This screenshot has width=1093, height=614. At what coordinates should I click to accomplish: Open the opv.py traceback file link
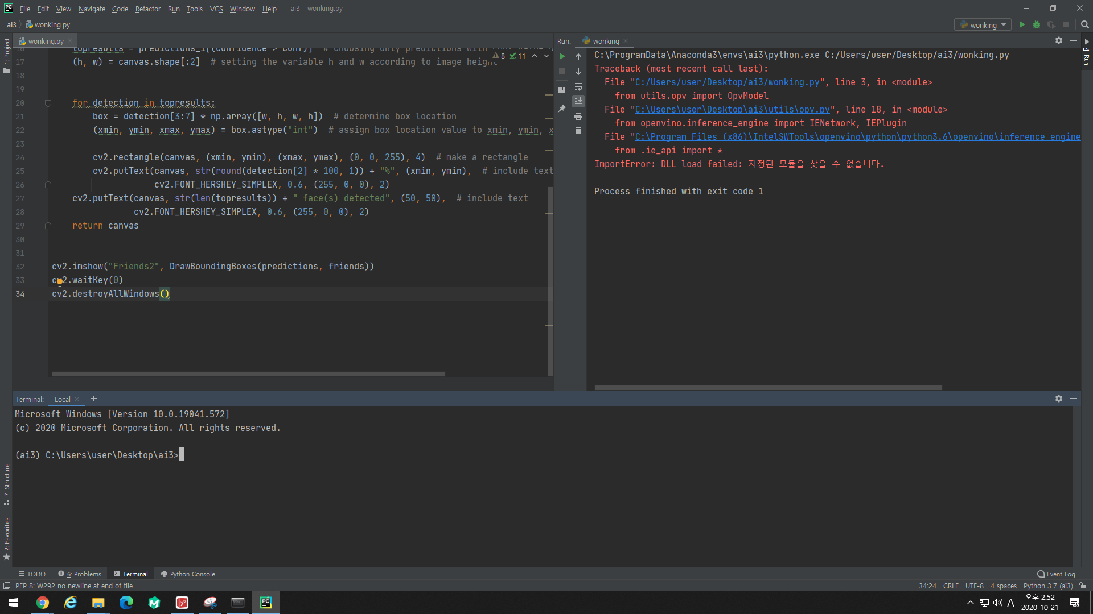click(732, 110)
